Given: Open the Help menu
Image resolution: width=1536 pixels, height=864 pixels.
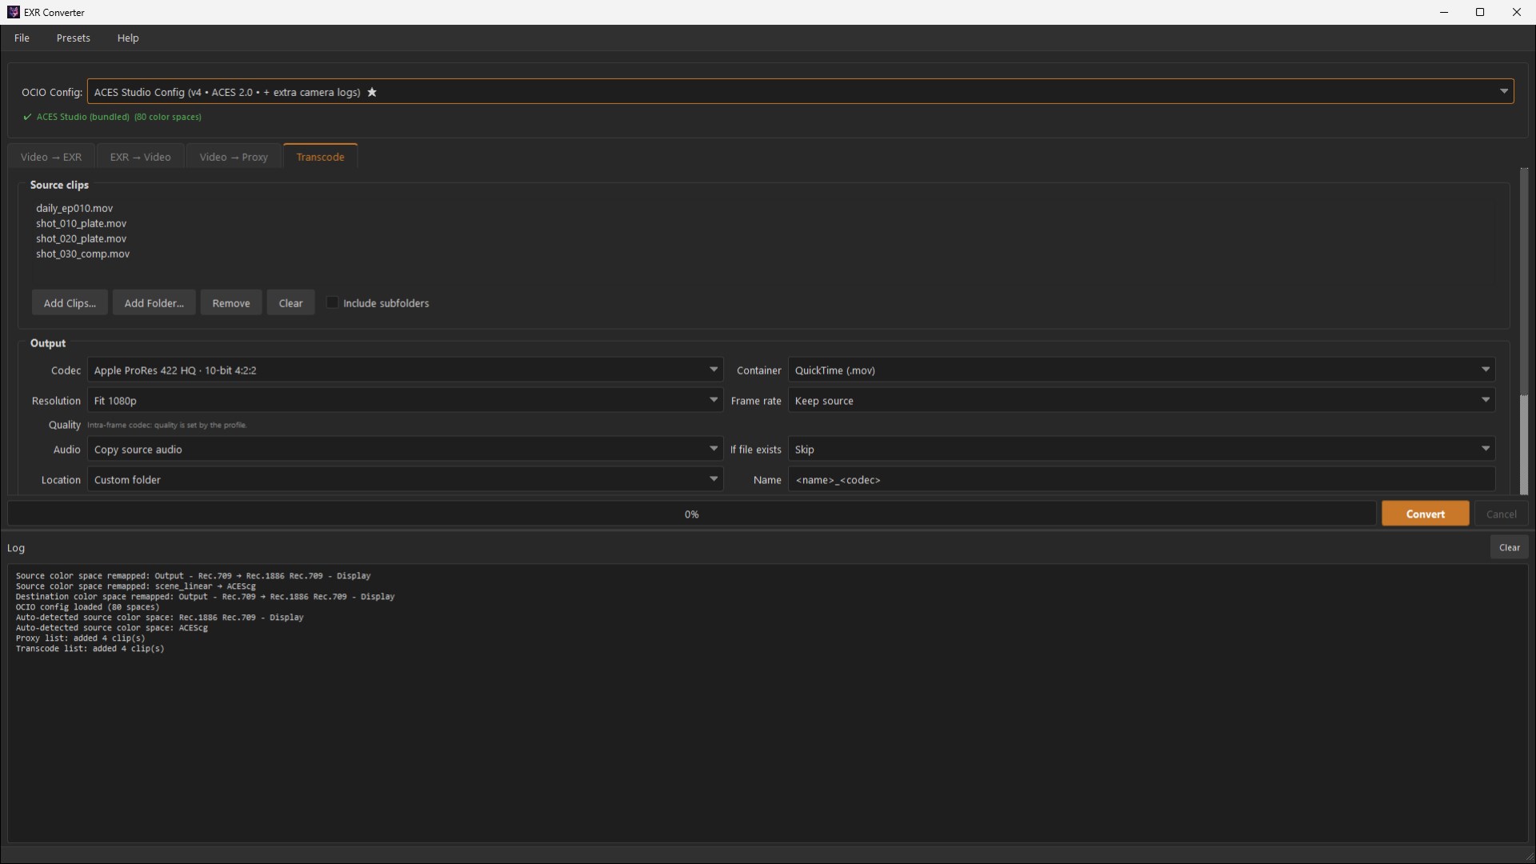Looking at the screenshot, I should tap(127, 38).
